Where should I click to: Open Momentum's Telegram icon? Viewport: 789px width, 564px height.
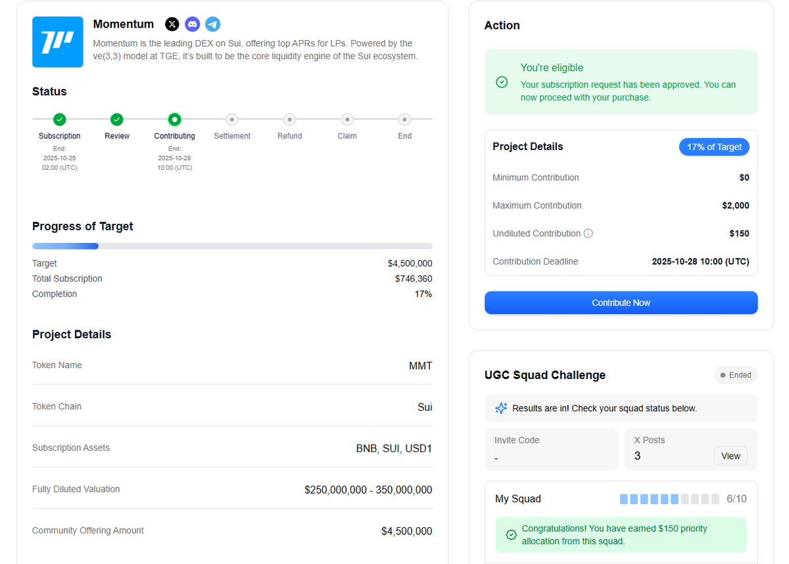(212, 24)
